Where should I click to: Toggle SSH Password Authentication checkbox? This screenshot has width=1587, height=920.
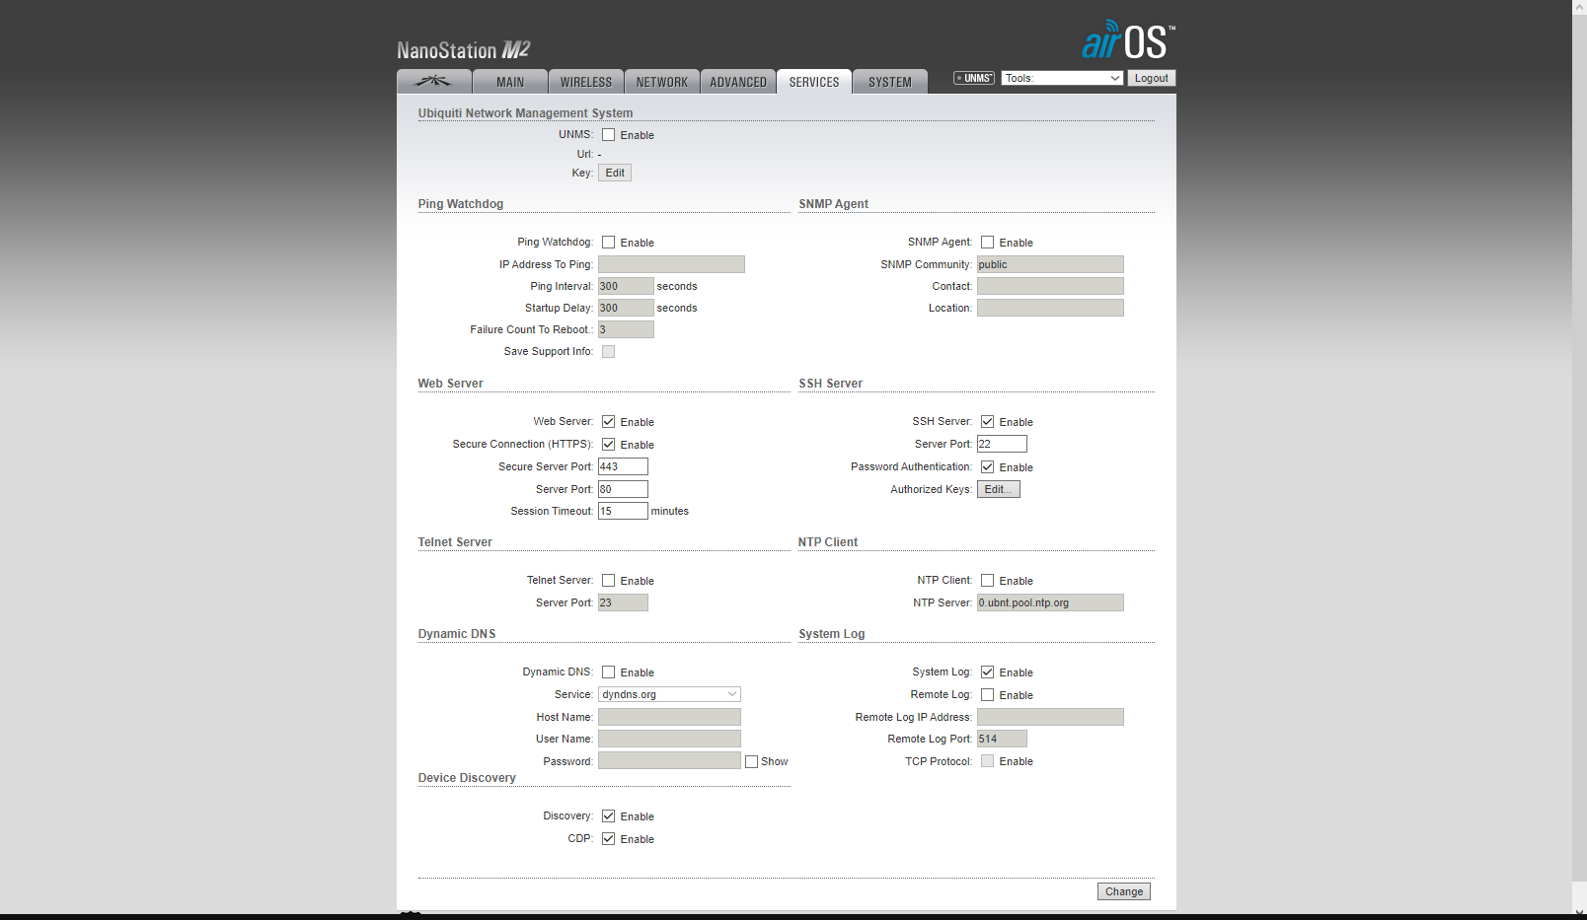pos(988,467)
